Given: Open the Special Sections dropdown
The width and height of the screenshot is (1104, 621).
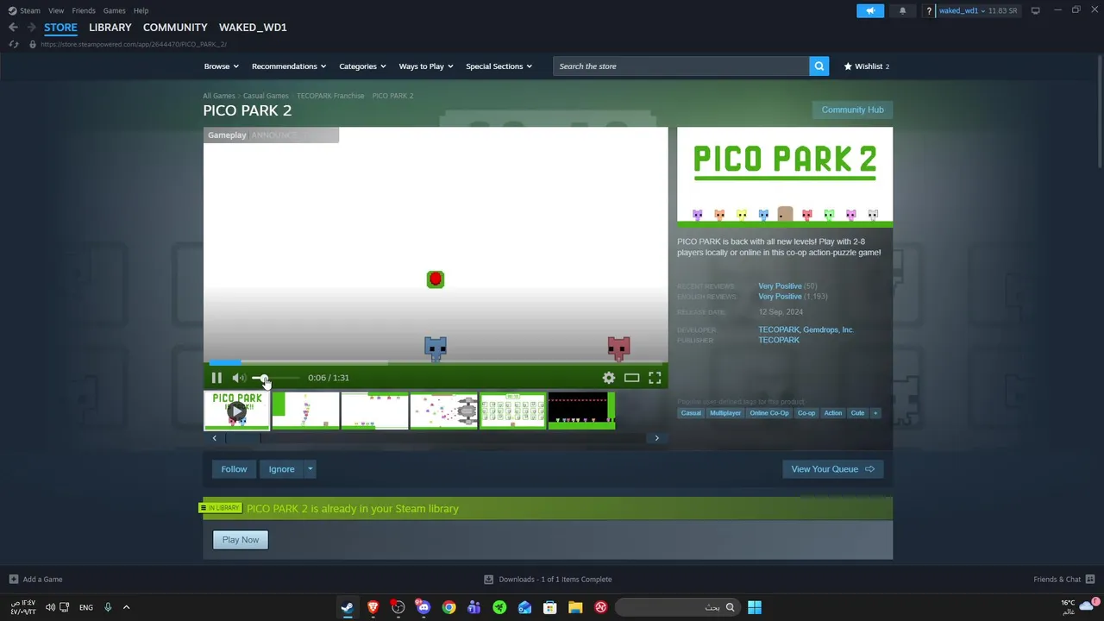Looking at the screenshot, I should pyautogui.click(x=499, y=66).
